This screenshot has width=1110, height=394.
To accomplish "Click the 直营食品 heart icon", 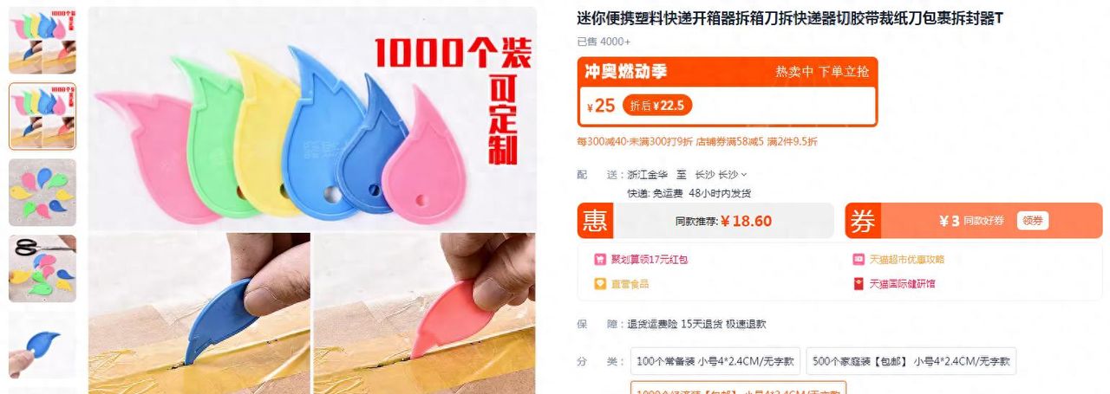I will click(599, 283).
